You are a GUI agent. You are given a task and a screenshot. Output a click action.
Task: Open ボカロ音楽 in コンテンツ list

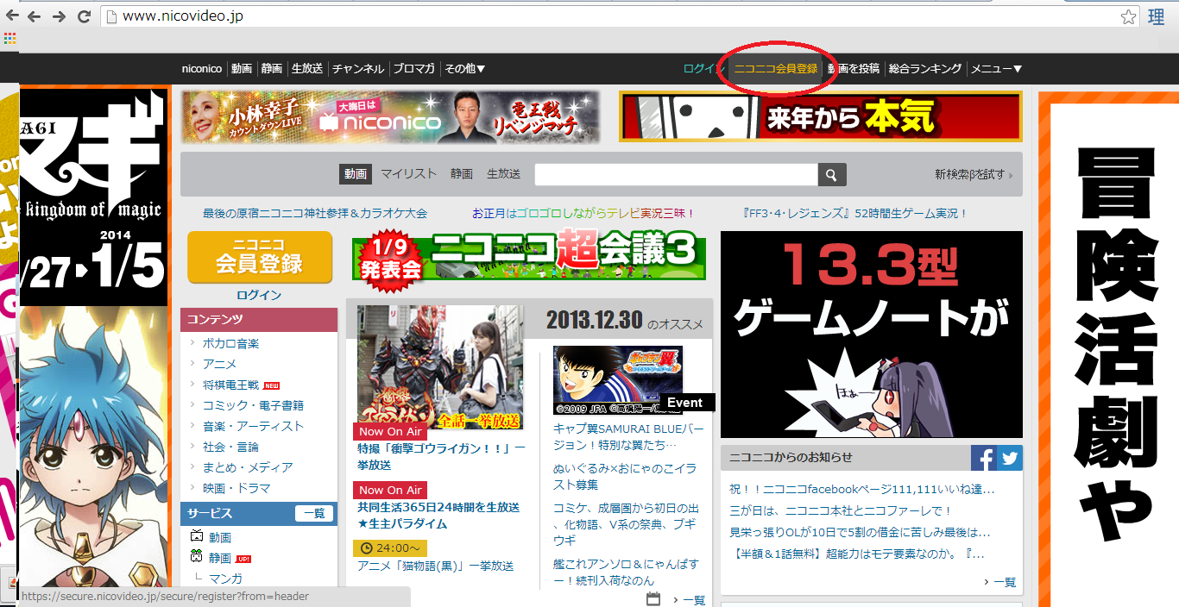pyautogui.click(x=230, y=343)
